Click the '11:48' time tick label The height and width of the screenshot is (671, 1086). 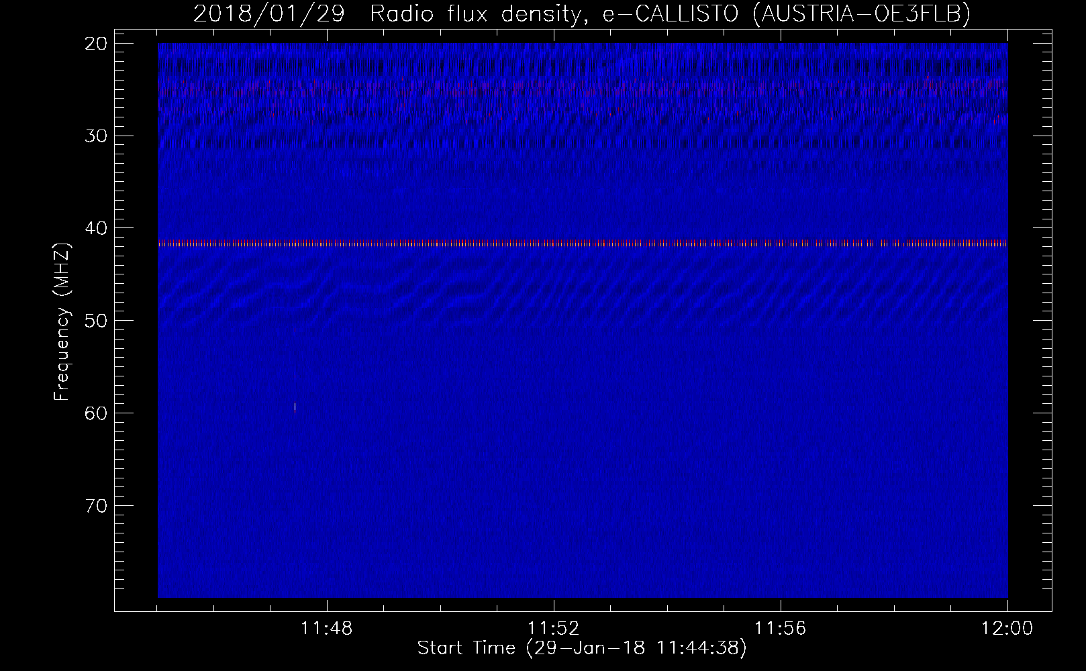pyautogui.click(x=327, y=629)
